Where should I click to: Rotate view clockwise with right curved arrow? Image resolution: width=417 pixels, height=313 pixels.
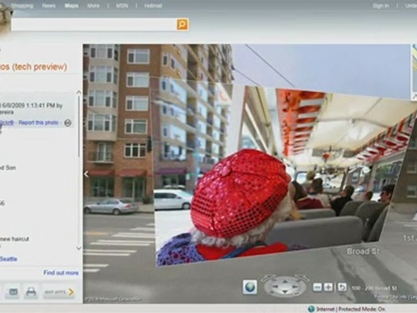[x=303, y=278]
